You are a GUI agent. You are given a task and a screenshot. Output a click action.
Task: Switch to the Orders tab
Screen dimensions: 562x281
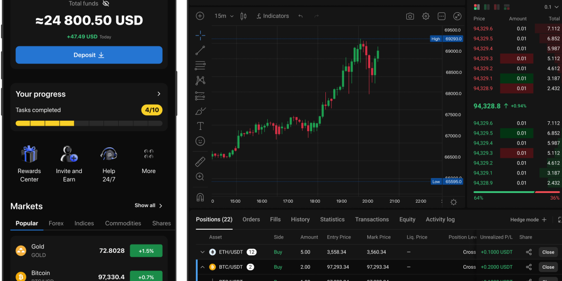pos(251,219)
